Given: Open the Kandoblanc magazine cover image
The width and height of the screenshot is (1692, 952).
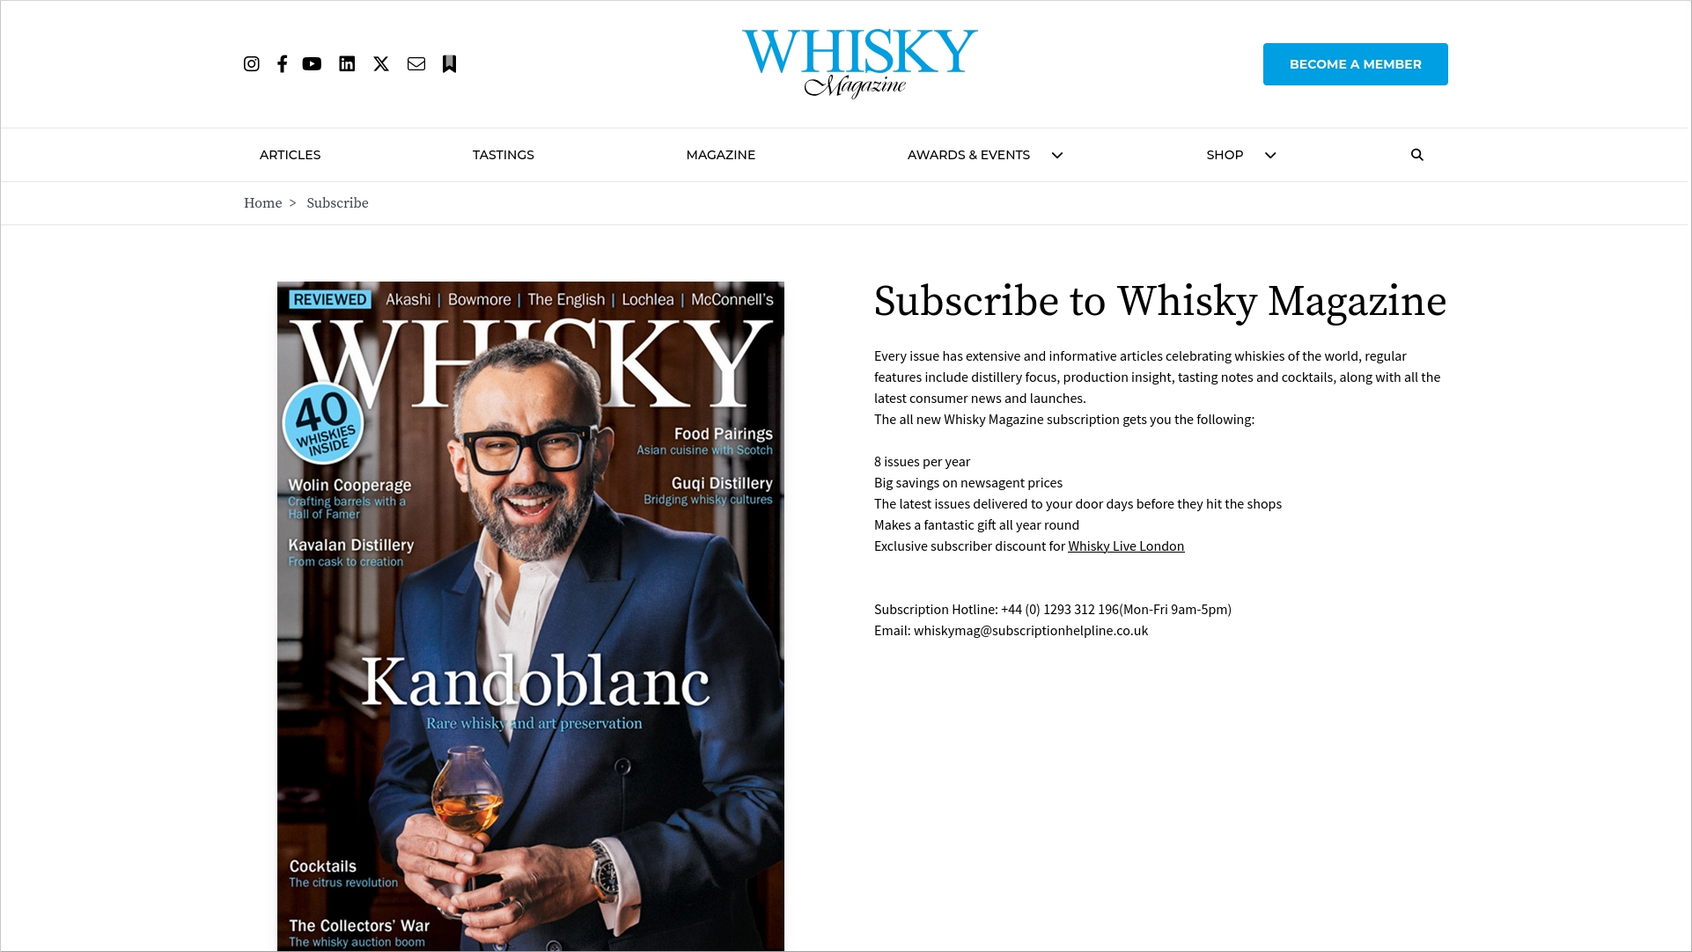Looking at the screenshot, I should (531, 616).
